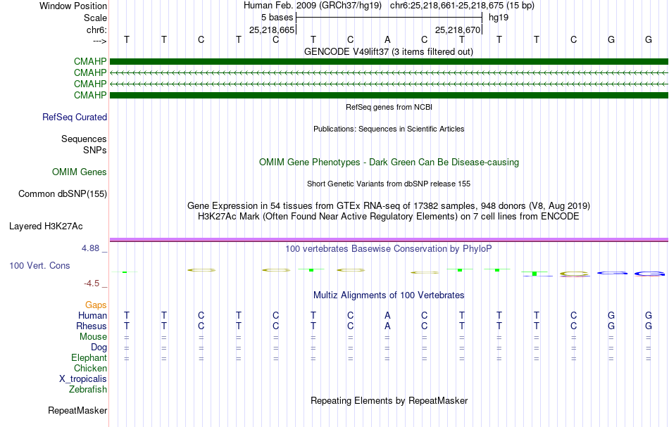Click the Gaps row label
Screen dimensions: 669x427
coord(96,305)
